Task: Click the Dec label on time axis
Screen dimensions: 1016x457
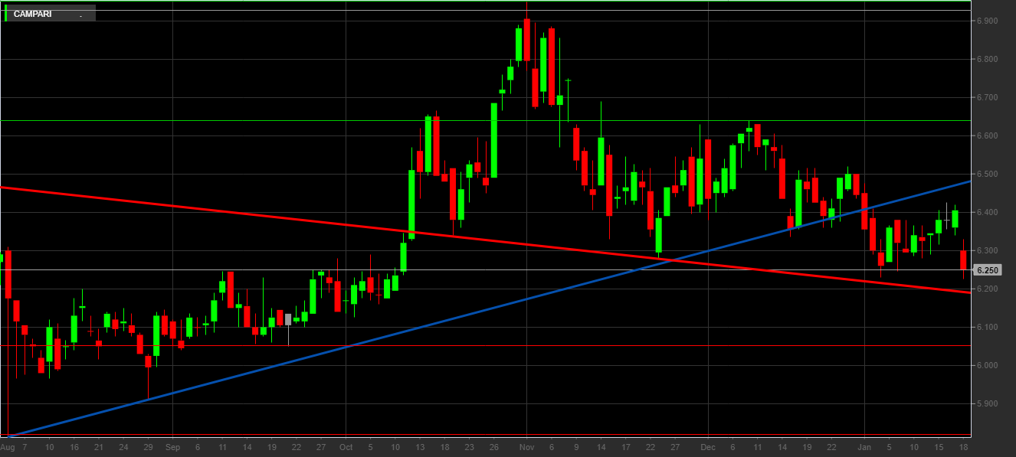Action: coord(708,447)
